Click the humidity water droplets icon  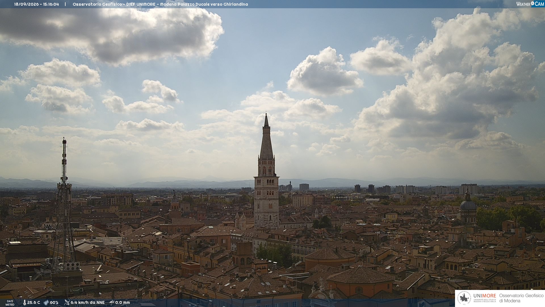tap(46, 302)
